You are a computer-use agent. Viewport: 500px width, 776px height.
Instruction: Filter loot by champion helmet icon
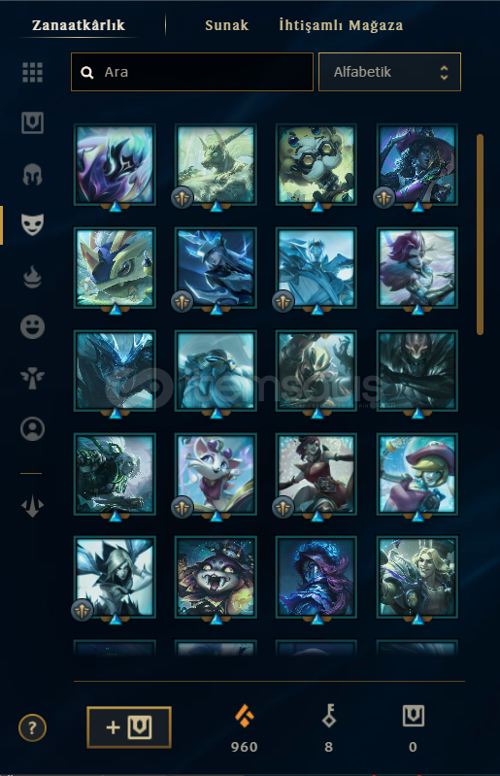[33, 174]
